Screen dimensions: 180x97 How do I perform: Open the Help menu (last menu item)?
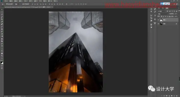tap(56, 1)
